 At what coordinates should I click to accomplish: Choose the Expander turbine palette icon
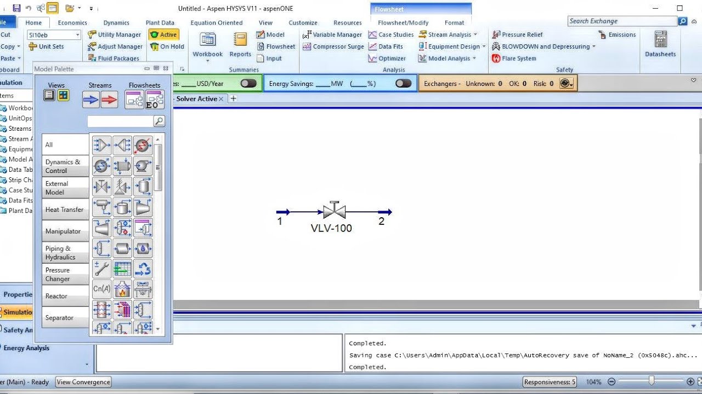pyautogui.click(x=101, y=228)
